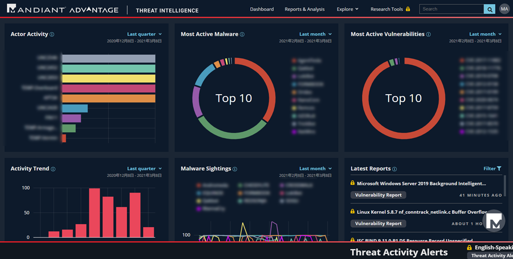Open the Most Active Vulnerabilities info icon

point(428,35)
